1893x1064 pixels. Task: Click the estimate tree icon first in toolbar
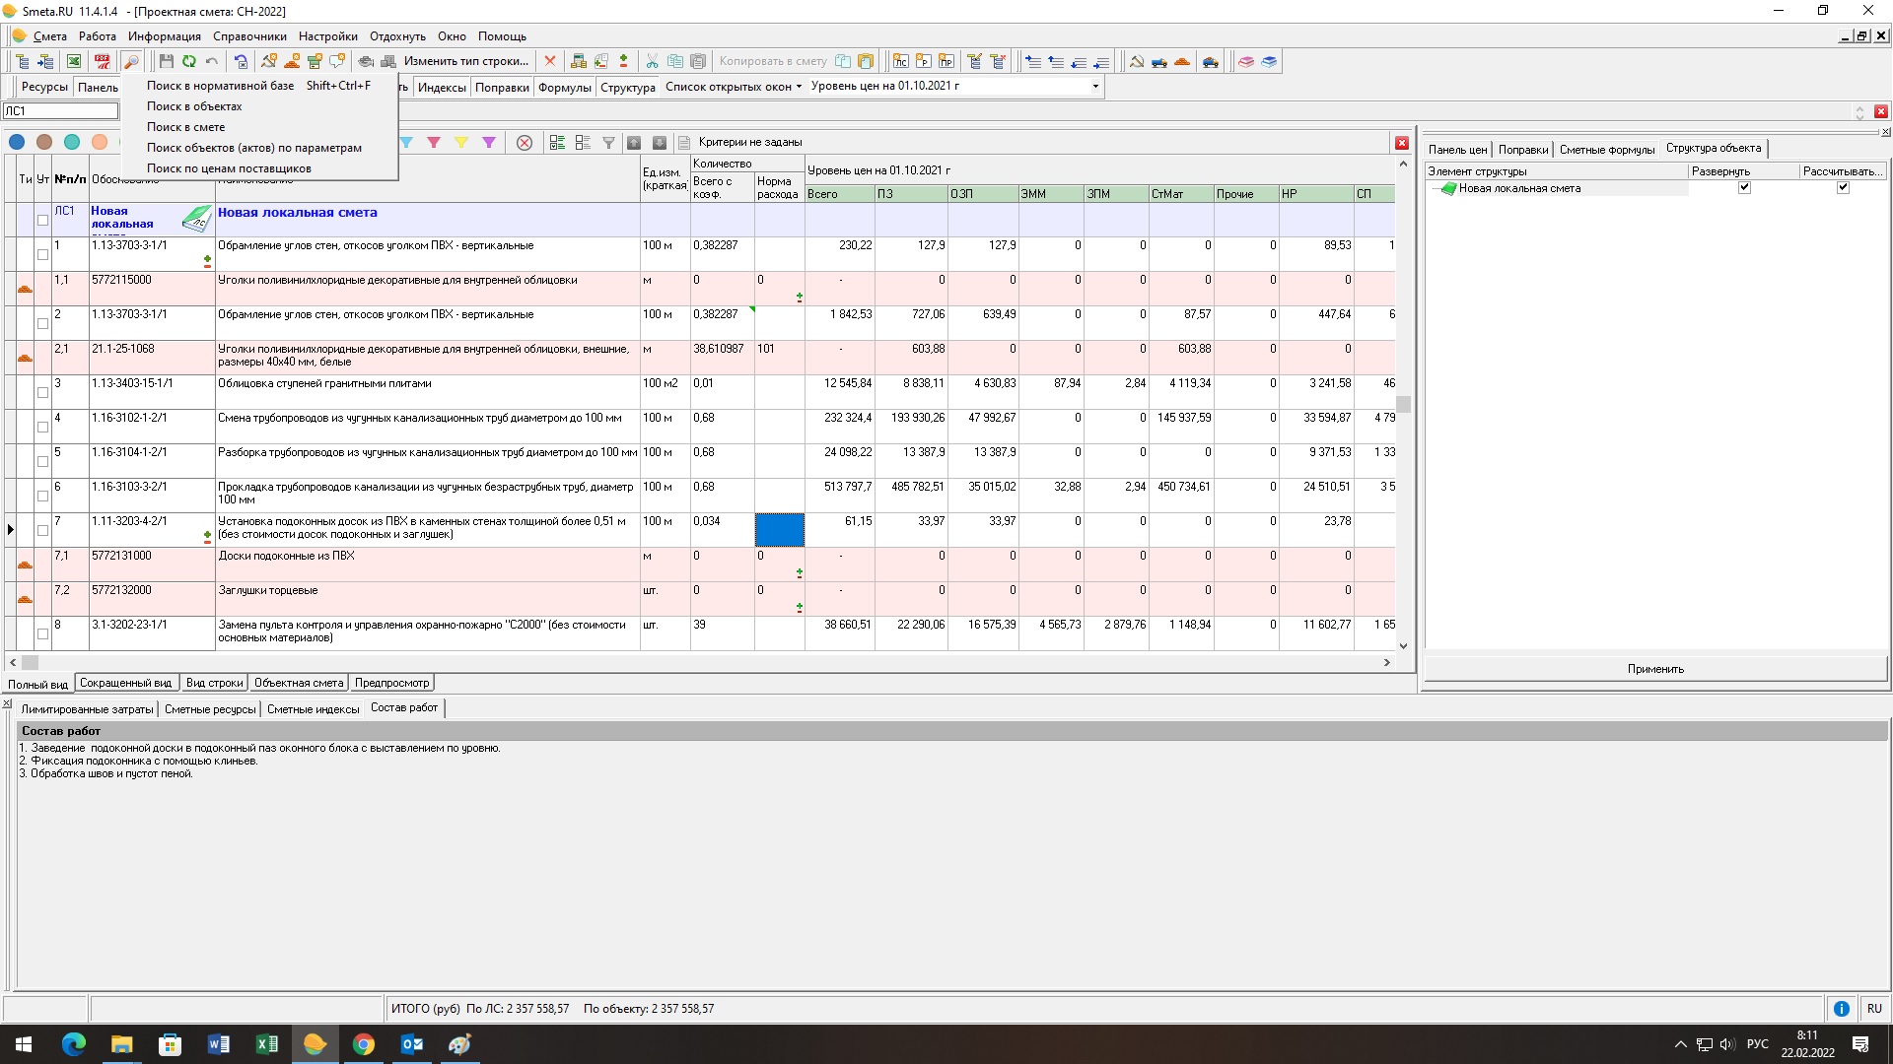23,61
